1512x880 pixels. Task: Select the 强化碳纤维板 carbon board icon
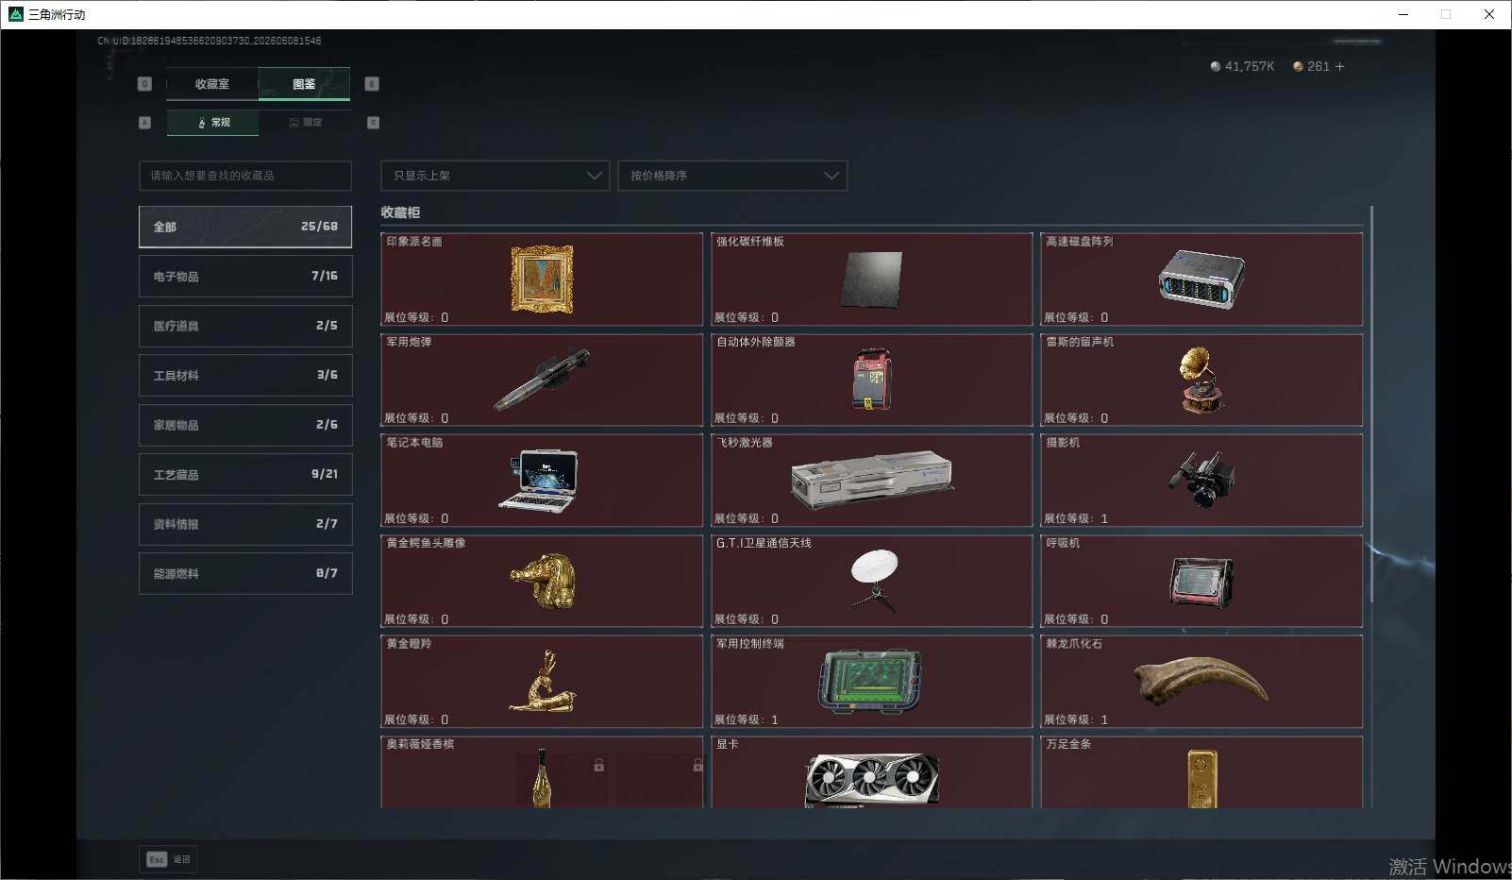tap(871, 279)
